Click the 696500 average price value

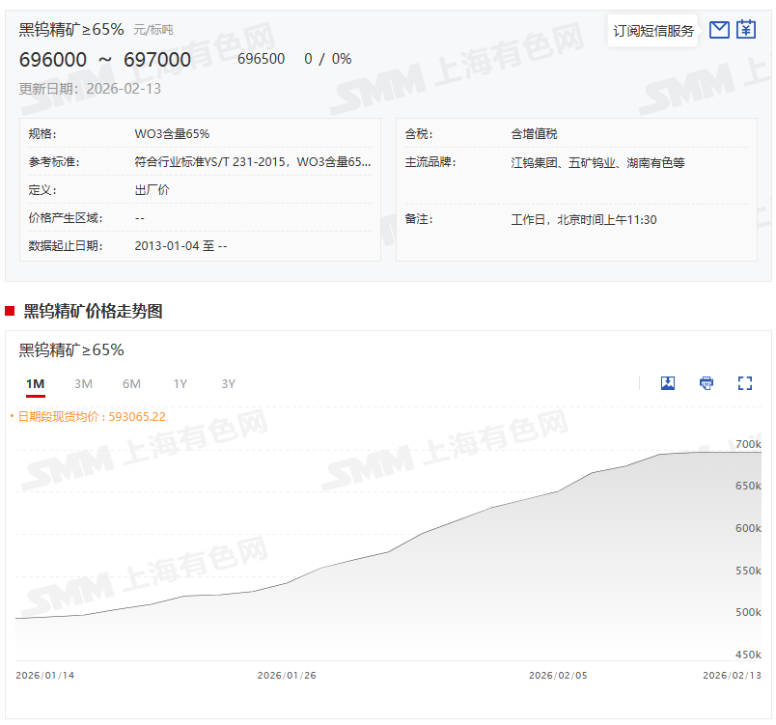(261, 59)
